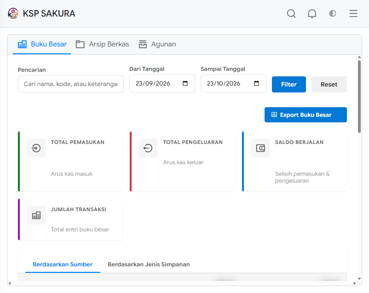
Task: Open the hamburger menu icon
Action: point(353,13)
